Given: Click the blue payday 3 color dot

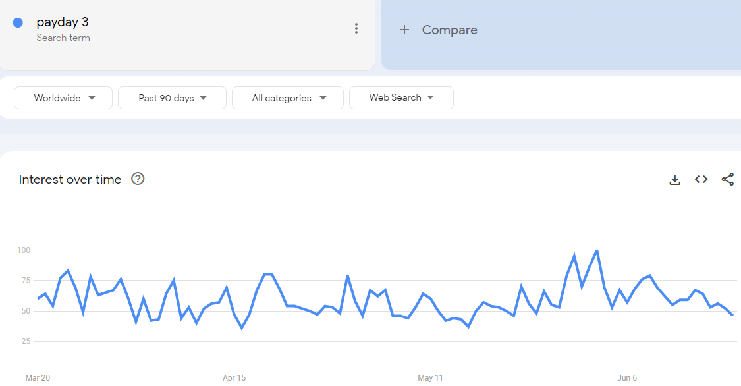Looking at the screenshot, I should pyautogui.click(x=18, y=22).
